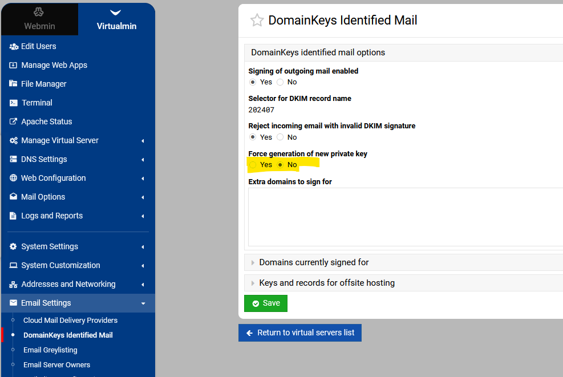Image resolution: width=563 pixels, height=377 pixels.
Task: Click the favorite star icon beside page title
Action: click(x=257, y=21)
